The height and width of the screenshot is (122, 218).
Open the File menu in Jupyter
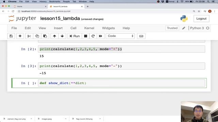(14, 28)
